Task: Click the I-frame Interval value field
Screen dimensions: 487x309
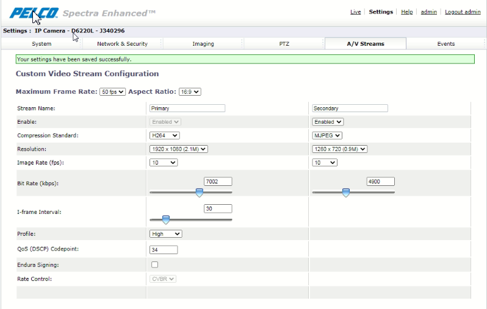Action: [x=218, y=209]
